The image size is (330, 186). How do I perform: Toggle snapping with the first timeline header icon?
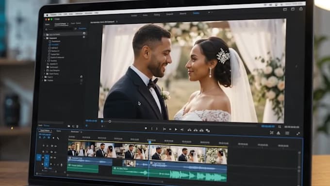pos(40,137)
